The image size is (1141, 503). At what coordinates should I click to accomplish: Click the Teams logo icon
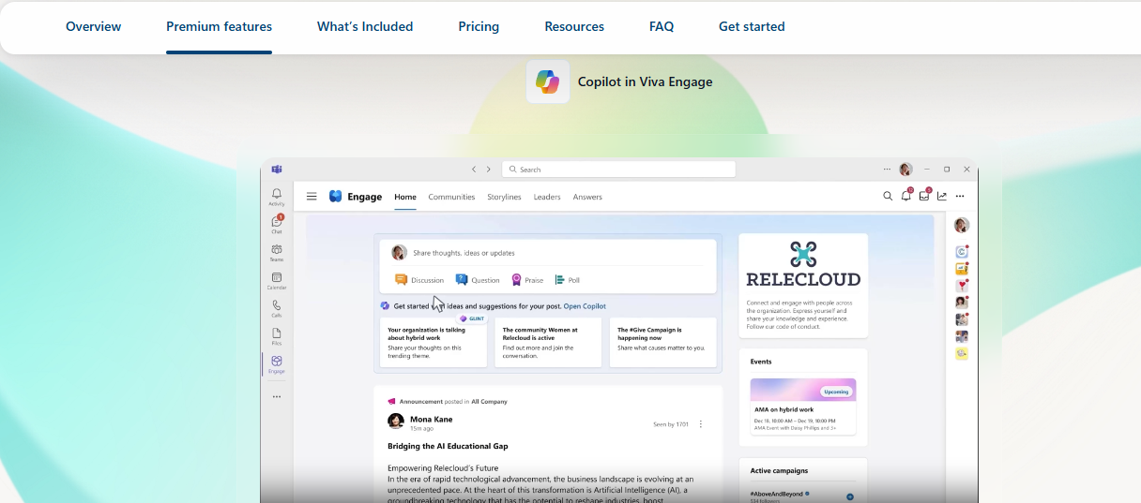tap(277, 169)
